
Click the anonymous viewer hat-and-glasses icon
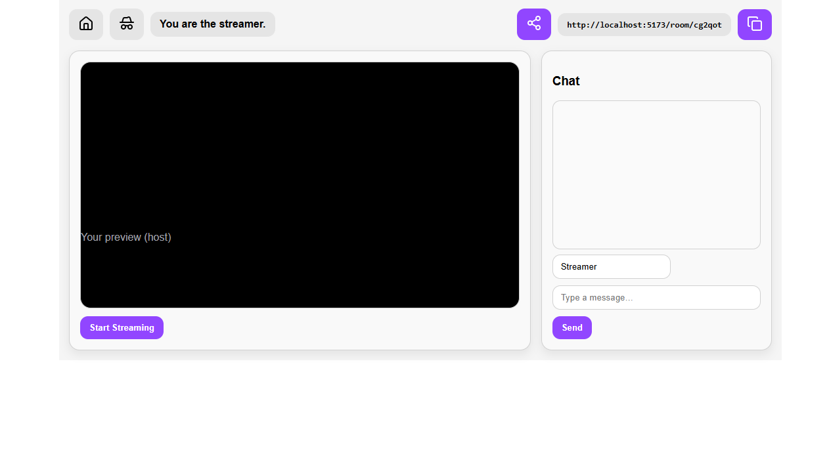(127, 24)
